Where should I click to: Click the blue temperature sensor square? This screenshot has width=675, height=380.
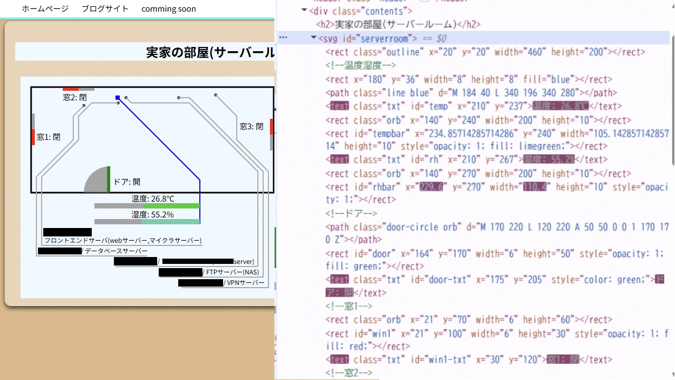(118, 98)
